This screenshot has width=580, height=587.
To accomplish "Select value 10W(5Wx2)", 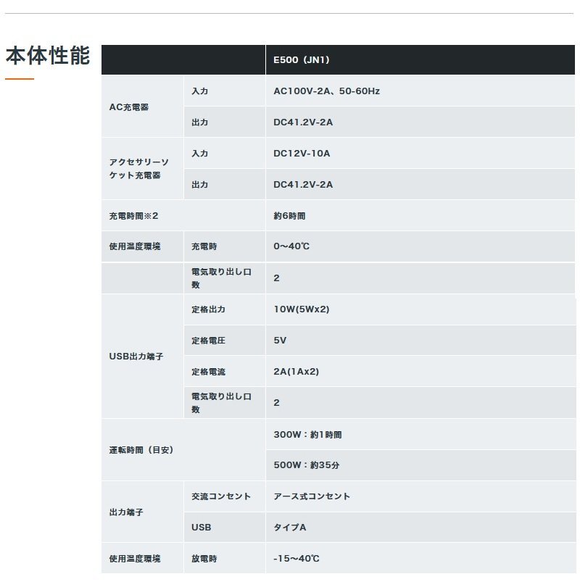I will coord(302,309).
